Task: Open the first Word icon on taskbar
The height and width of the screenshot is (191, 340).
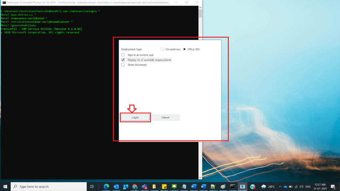Action: [194, 187]
